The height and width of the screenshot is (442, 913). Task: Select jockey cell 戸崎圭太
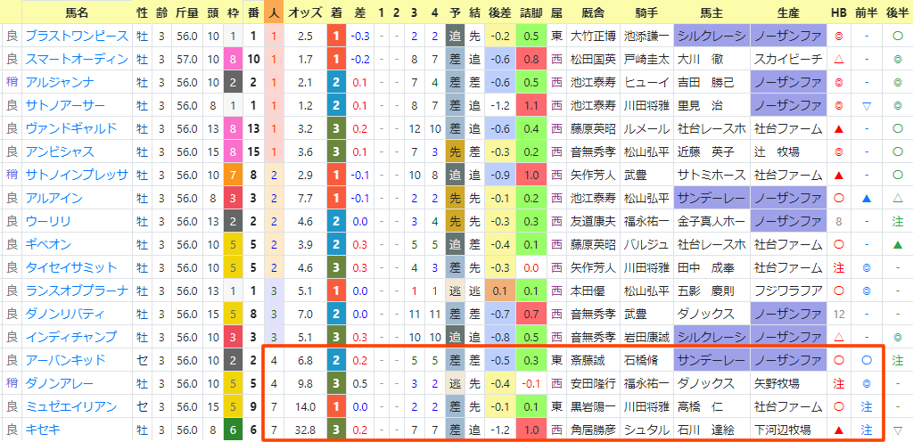click(646, 60)
